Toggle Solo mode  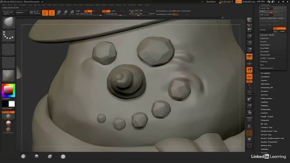coord(249,139)
